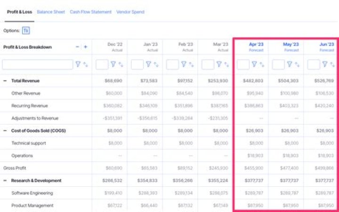Sort the Dec '22 column
This screenshot has height=212, width=339.
(x=121, y=65)
